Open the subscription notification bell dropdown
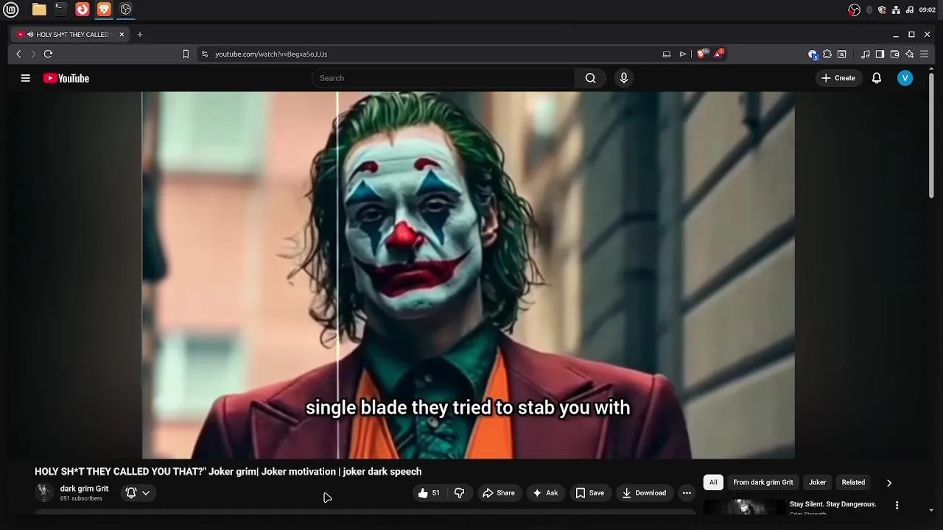Viewport: 943px width, 530px height. [x=138, y=493]
